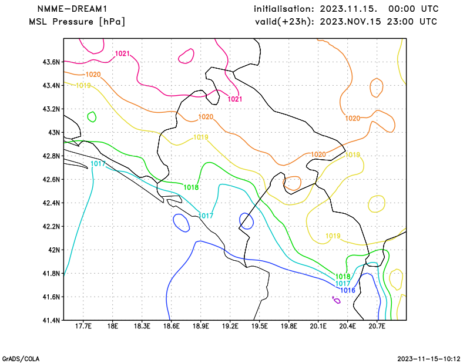The height and width of the screenshot is (363, 470).
Task: Select the '42.6N' latitude label
Action: click(x=51, y=180)
